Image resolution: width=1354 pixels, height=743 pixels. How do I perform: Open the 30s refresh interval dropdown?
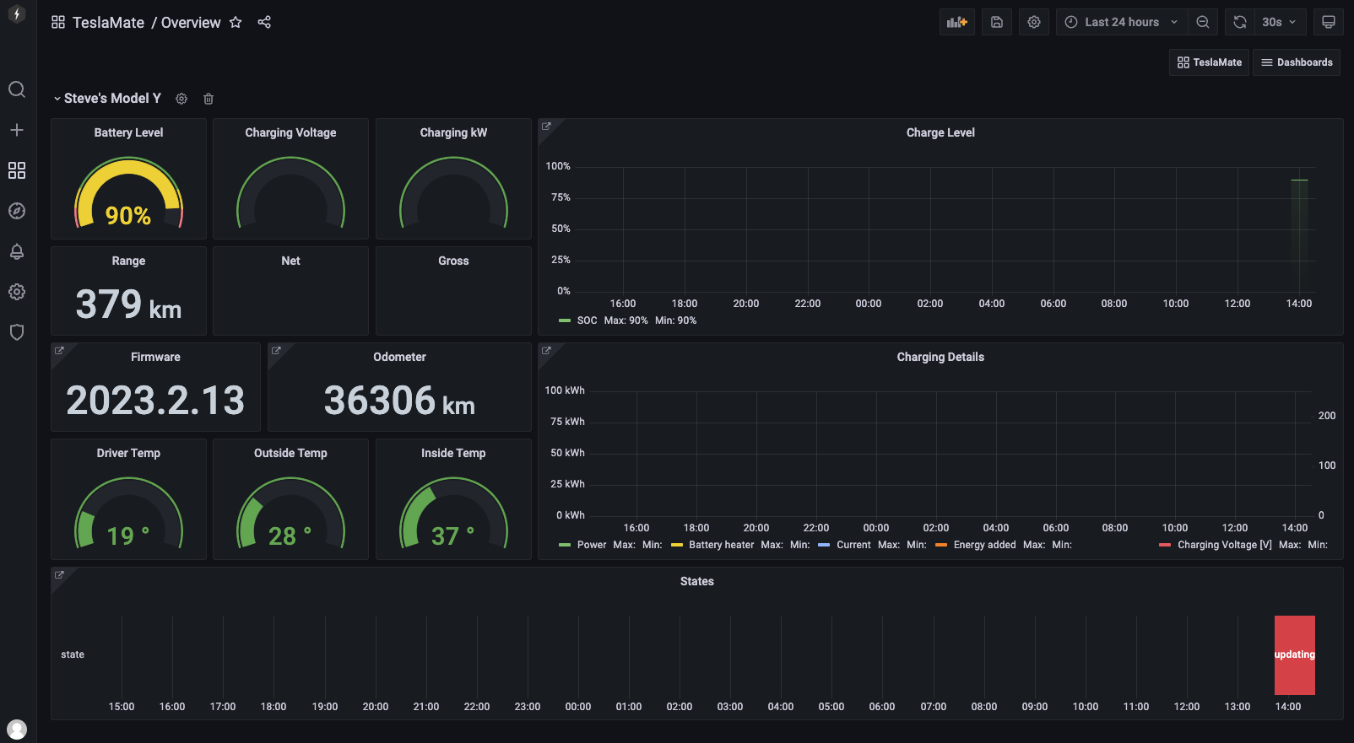[1280, 22]
